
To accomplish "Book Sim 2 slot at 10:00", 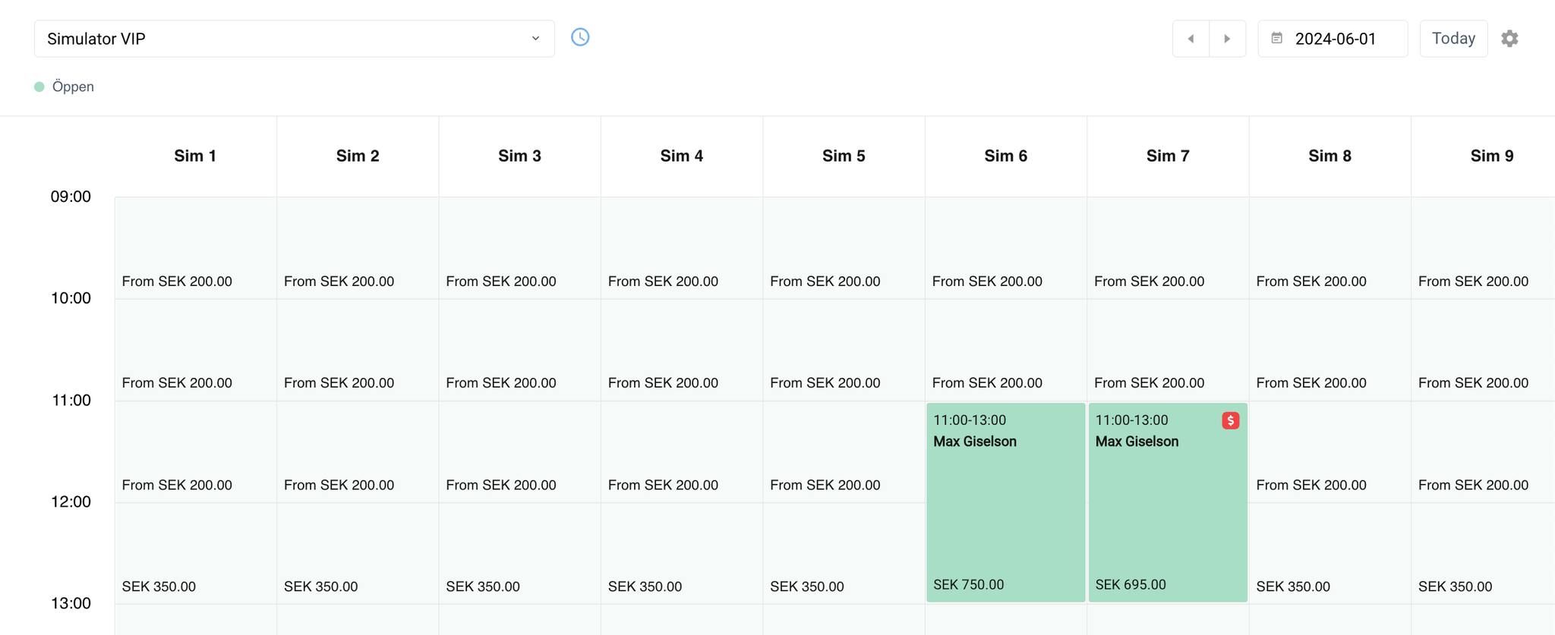I will pos(358,350).
